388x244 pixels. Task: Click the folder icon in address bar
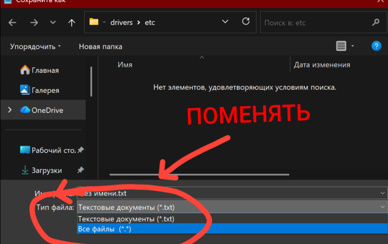click(94, 22)
